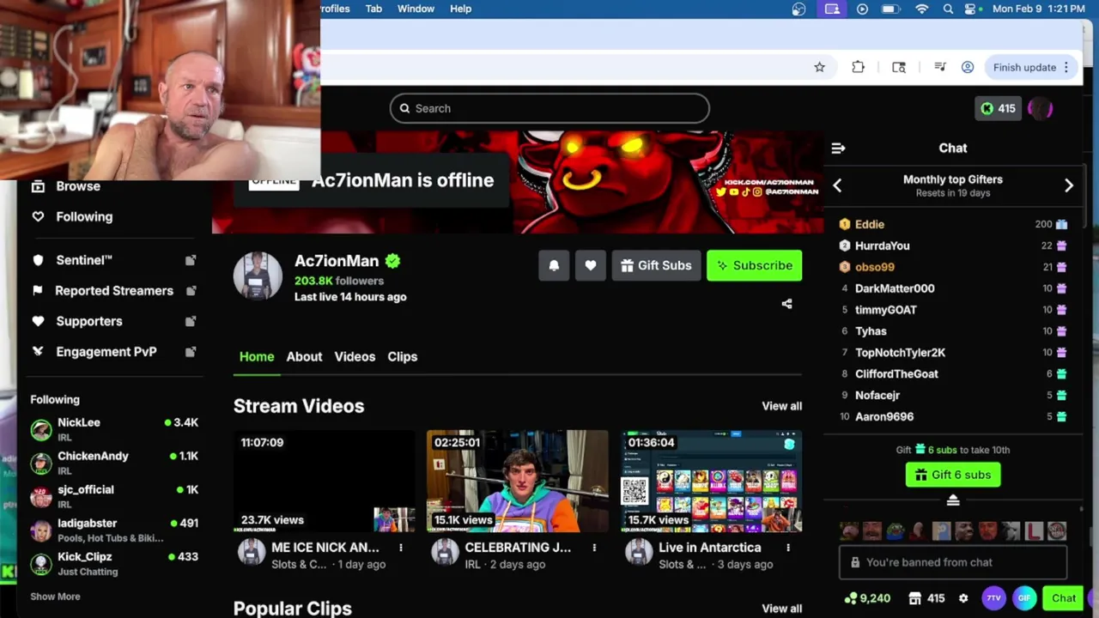Screen dimensions: 1099x618
Task: Click the green Chat send button
Action: pyautogui.click(x=1064, y=598)
